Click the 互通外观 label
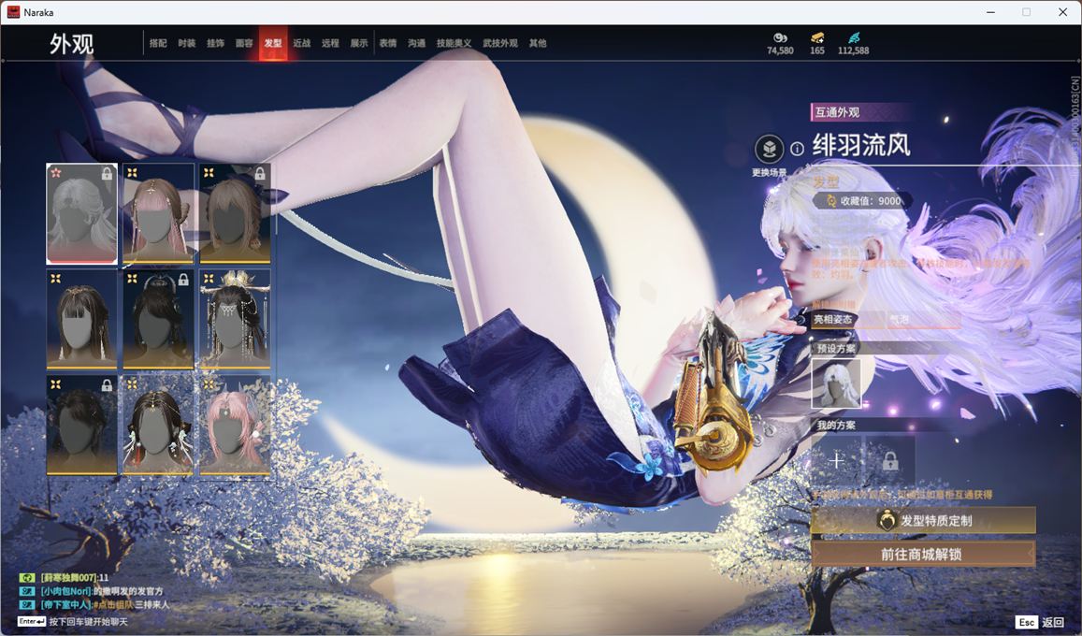The width and height of the screenshot is (1082, 636). 838,111
